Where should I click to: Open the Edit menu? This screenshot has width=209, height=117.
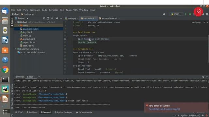(x=19, y=10)
